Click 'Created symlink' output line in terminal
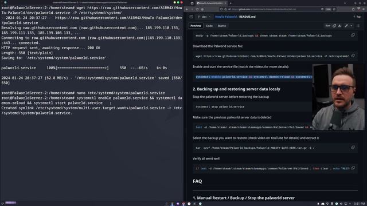Image resolution: width=367 pixels, height=206 pixels. click(x=92, y=110)
